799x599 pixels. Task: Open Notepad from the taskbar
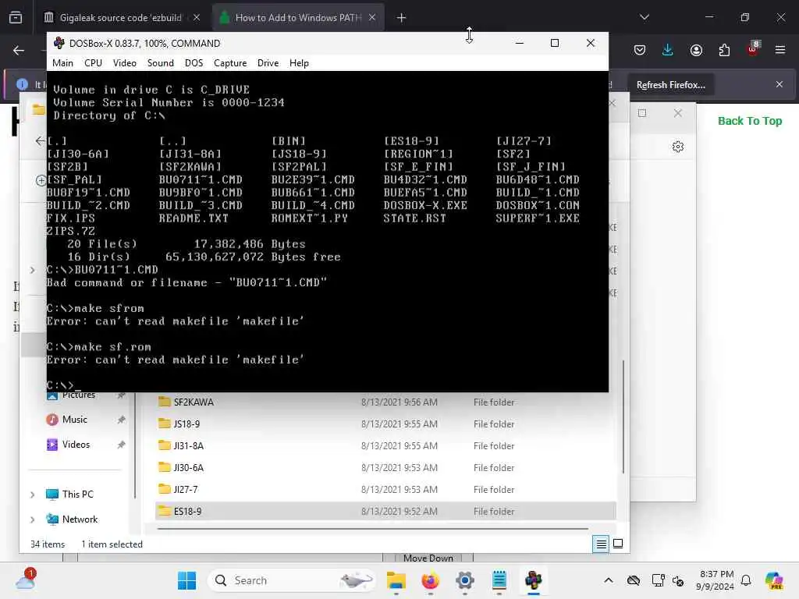(x=499, y=580)
